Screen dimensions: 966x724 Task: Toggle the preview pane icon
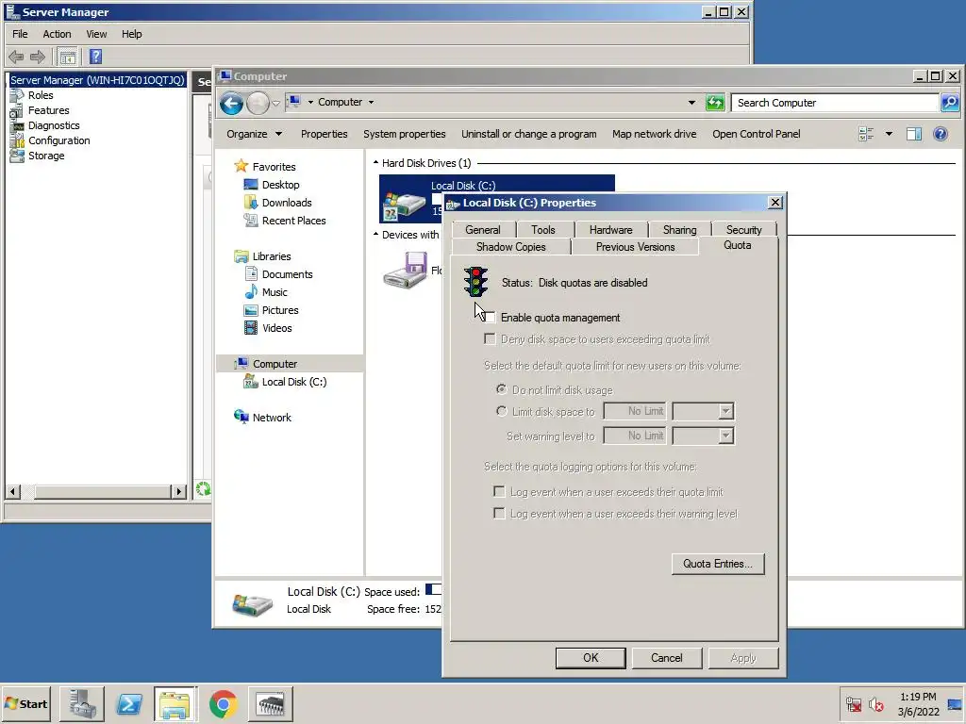pyautogui.click(x=913, y=134)
